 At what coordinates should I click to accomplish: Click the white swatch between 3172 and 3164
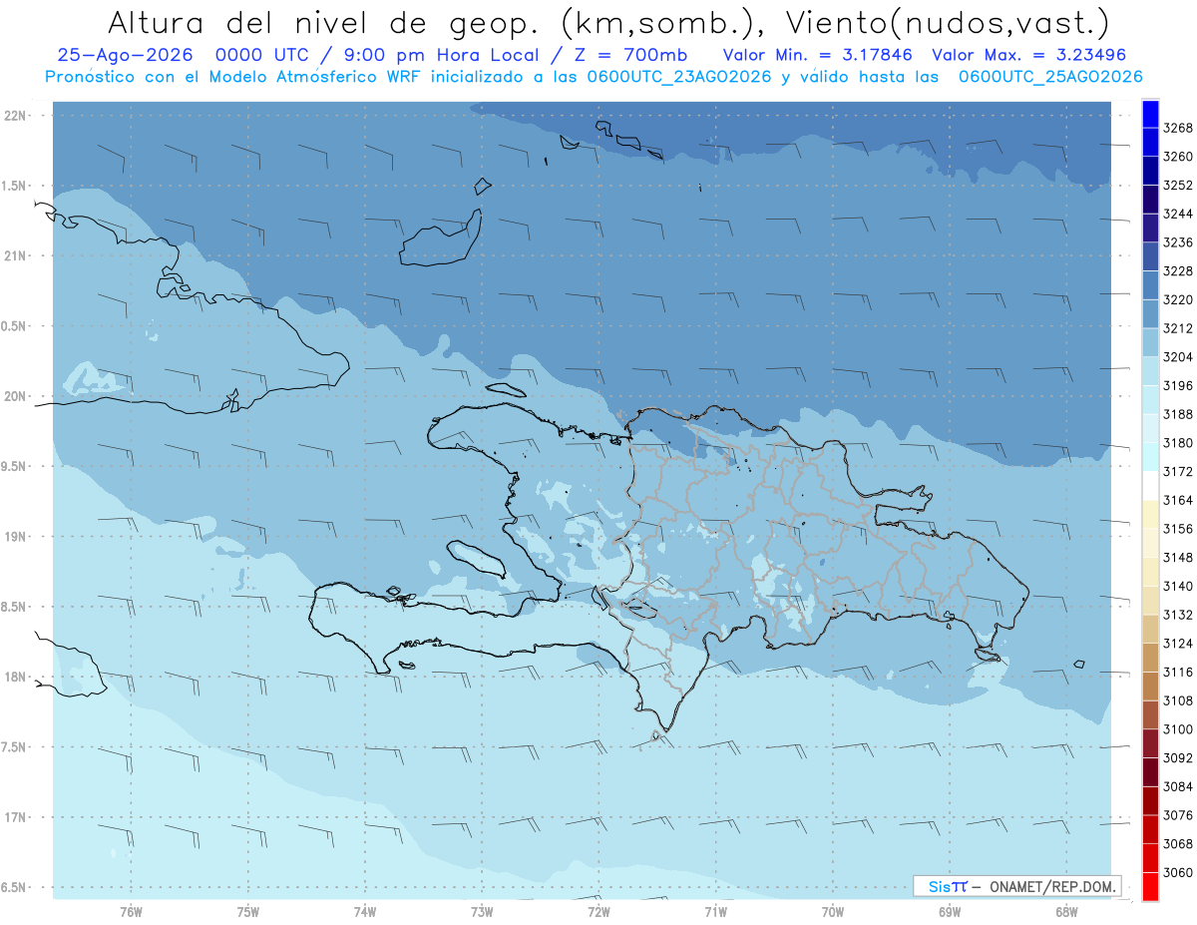1149,485
